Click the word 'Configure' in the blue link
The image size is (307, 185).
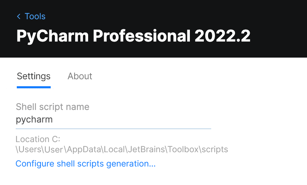(x=35, y=164)
